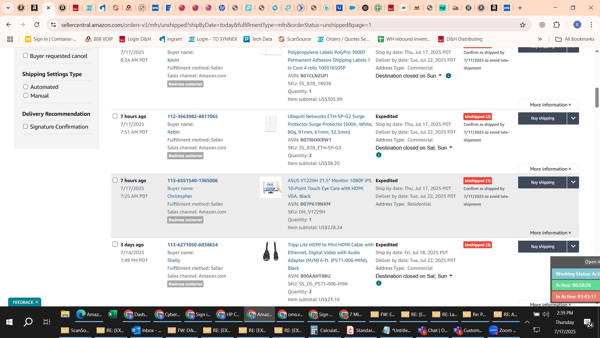Image resolution: width=600 pixels, height=338 pixels.
Task: Click the page vertical scrollbar thumb
Action: 597,98
